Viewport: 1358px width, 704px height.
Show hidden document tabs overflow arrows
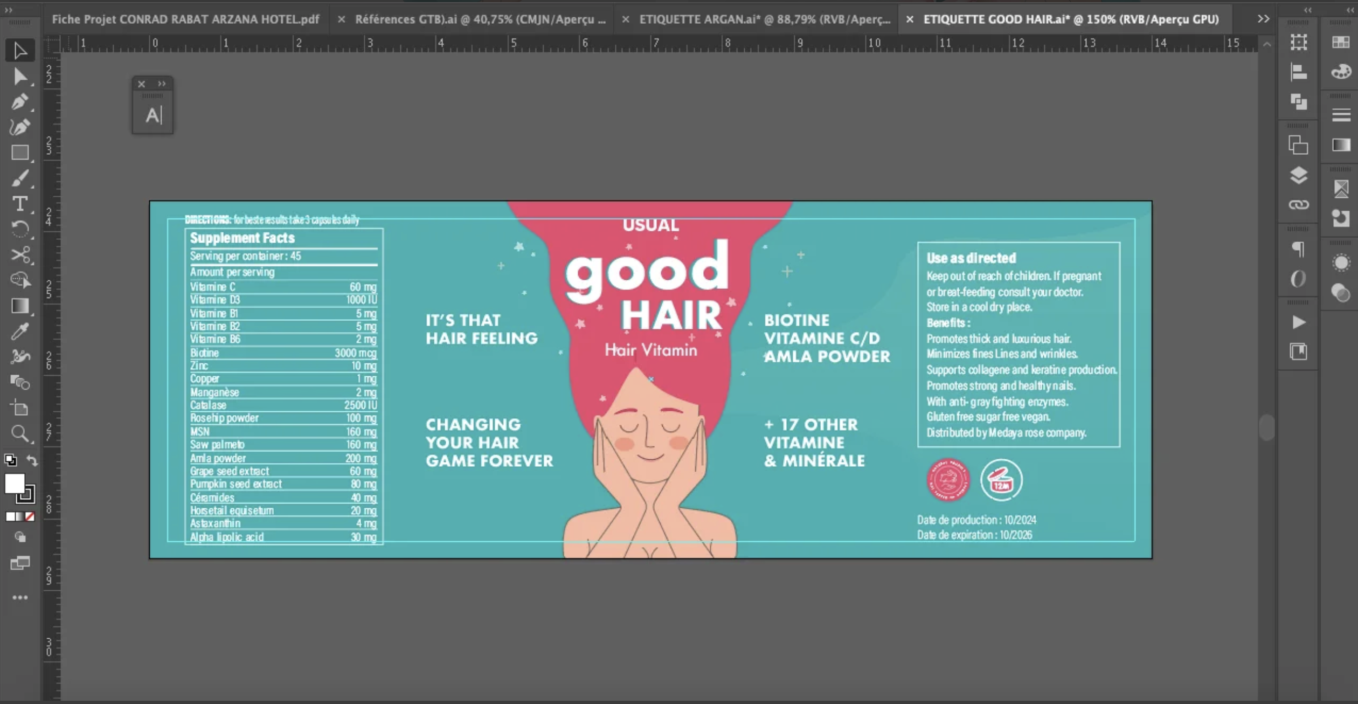(x=1264, y=19)
